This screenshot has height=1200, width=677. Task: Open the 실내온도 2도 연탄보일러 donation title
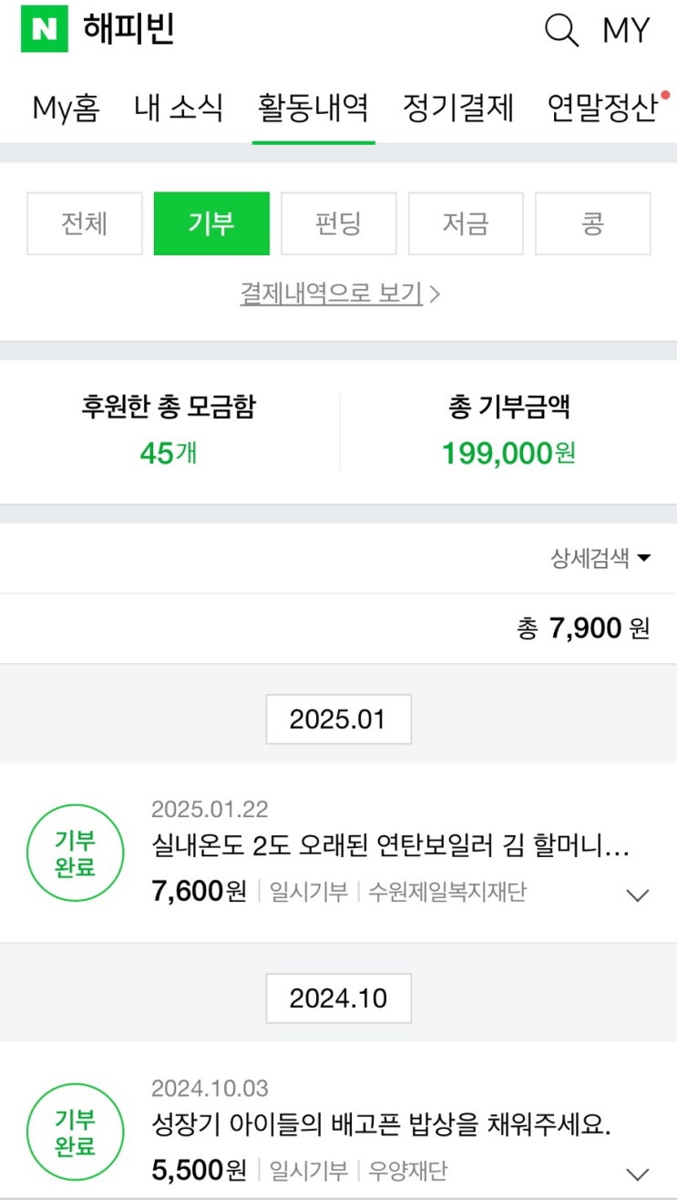(x=391, y=848)
